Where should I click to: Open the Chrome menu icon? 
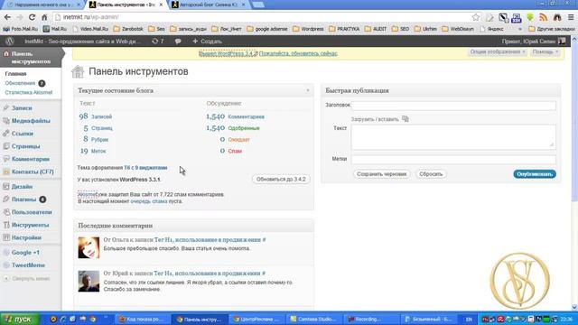(x=571, y=17)
